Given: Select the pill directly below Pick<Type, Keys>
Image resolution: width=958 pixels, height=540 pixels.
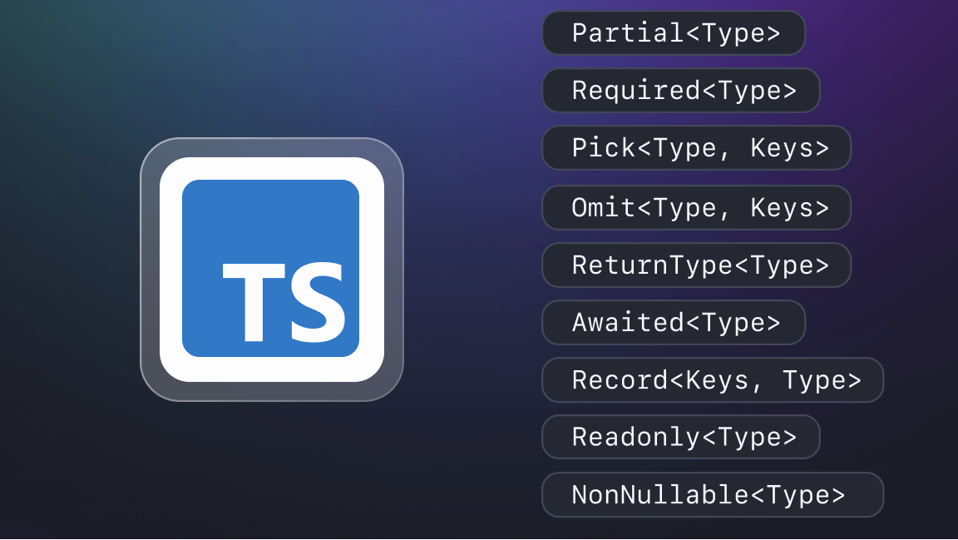Looking at the screenshot, I should (696, 207).
